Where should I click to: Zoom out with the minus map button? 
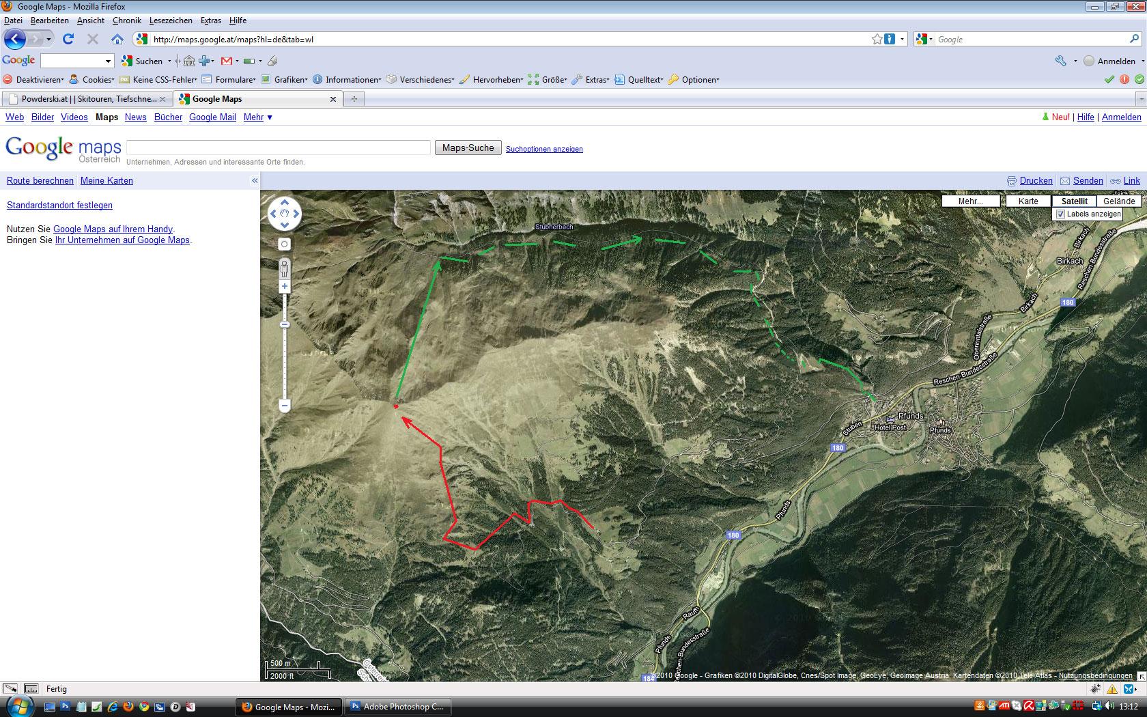point(285,406)
